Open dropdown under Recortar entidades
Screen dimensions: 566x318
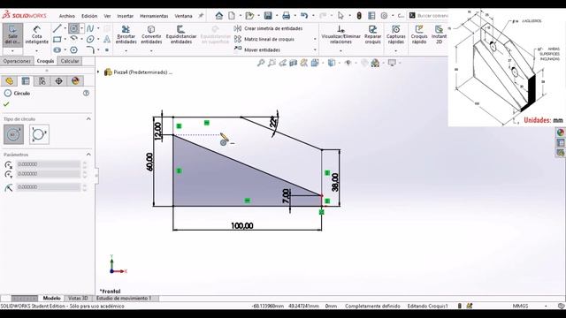[x=126, y=51]
